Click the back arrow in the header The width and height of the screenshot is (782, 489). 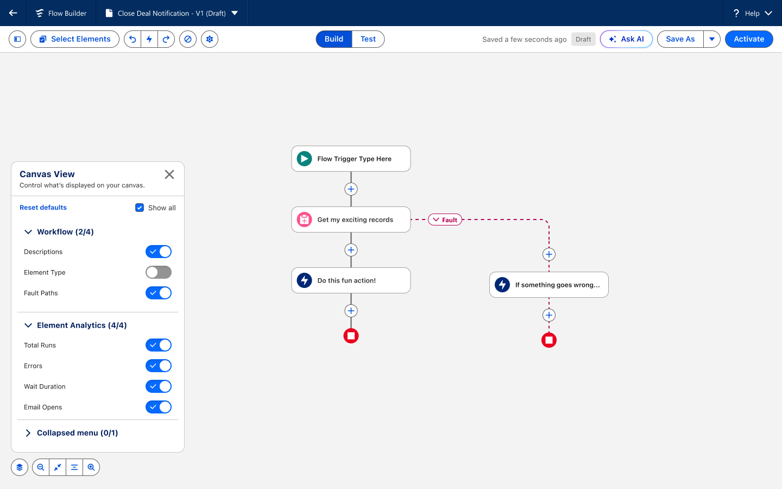[x=13, y=13]
